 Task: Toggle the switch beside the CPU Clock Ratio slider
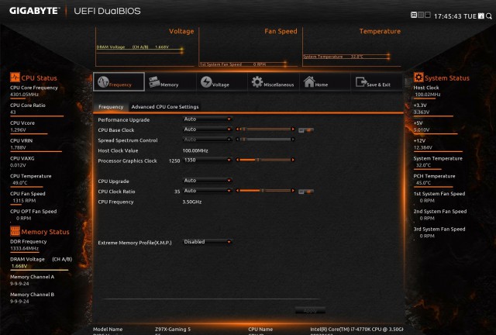[306, 192]
